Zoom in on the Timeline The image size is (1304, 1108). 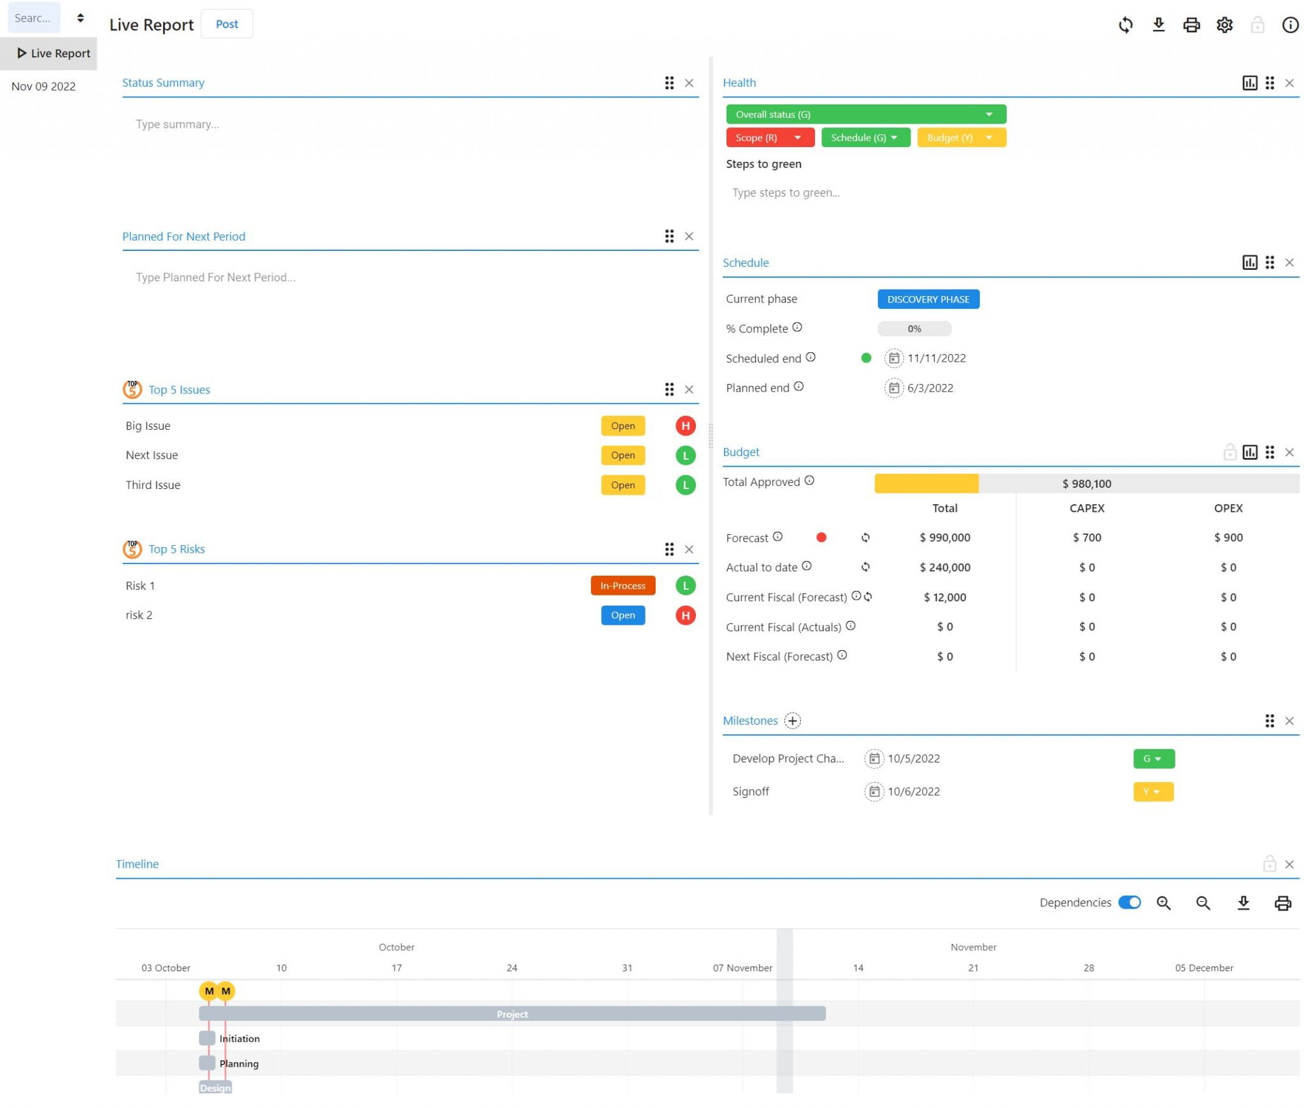point(1164,902)
